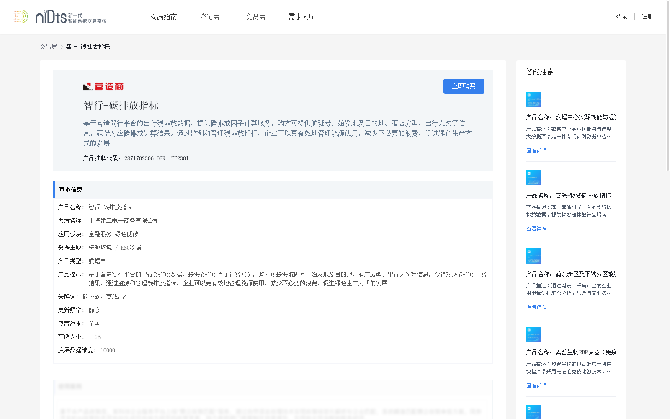Click the niDts site logo
Screen dimensions: 670x419
59,17
